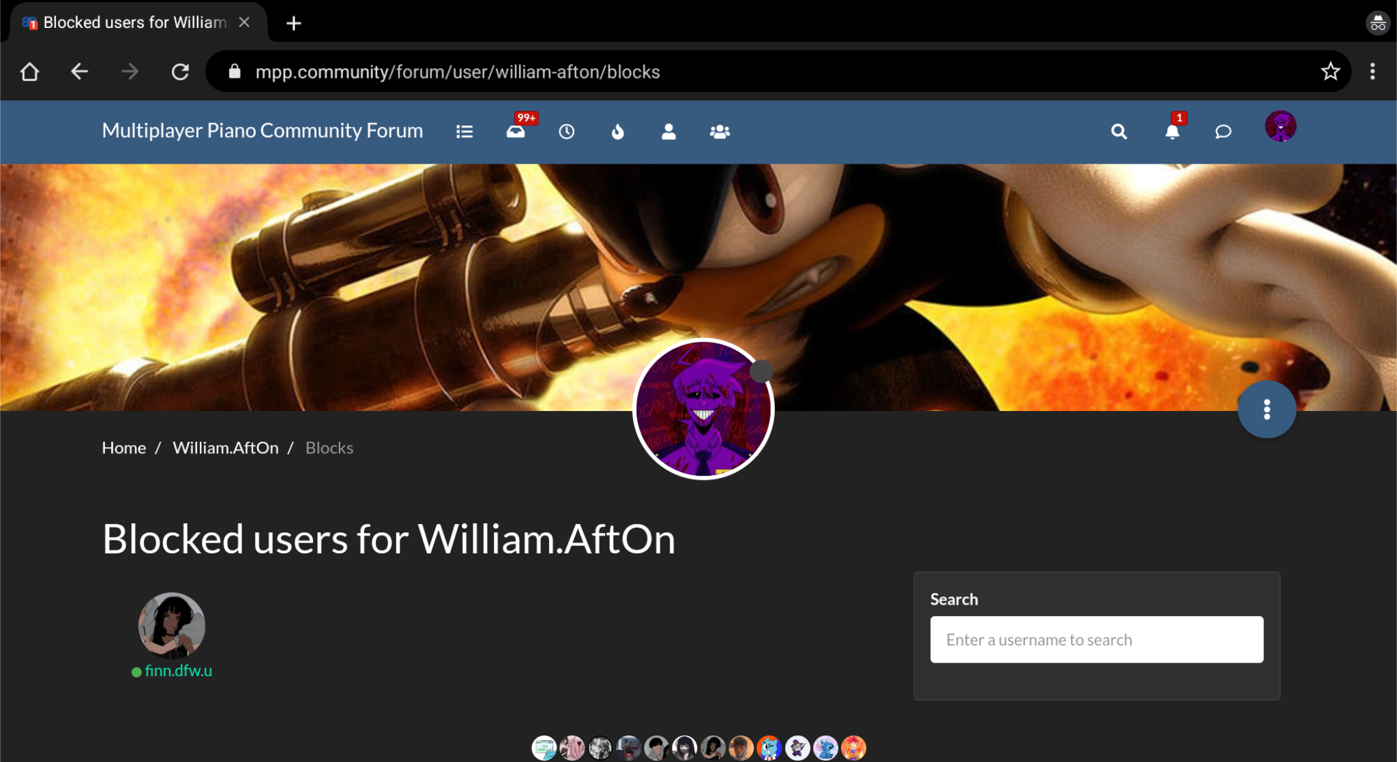Click the William.AftOn breadcrumb link
The width and height of the screenshot is (1397, 762).
point(226,448)
